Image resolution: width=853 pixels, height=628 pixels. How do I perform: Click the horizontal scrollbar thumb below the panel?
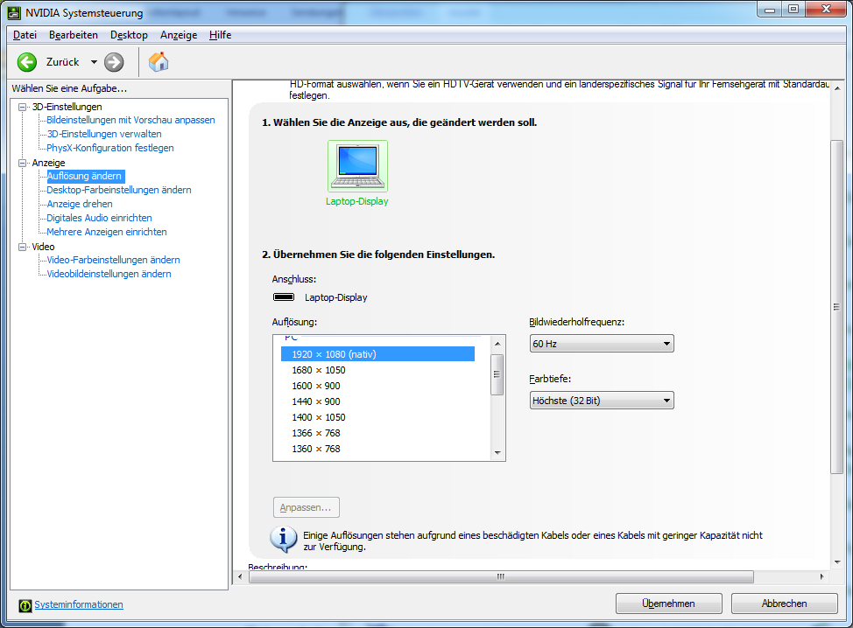pos(501,576)
